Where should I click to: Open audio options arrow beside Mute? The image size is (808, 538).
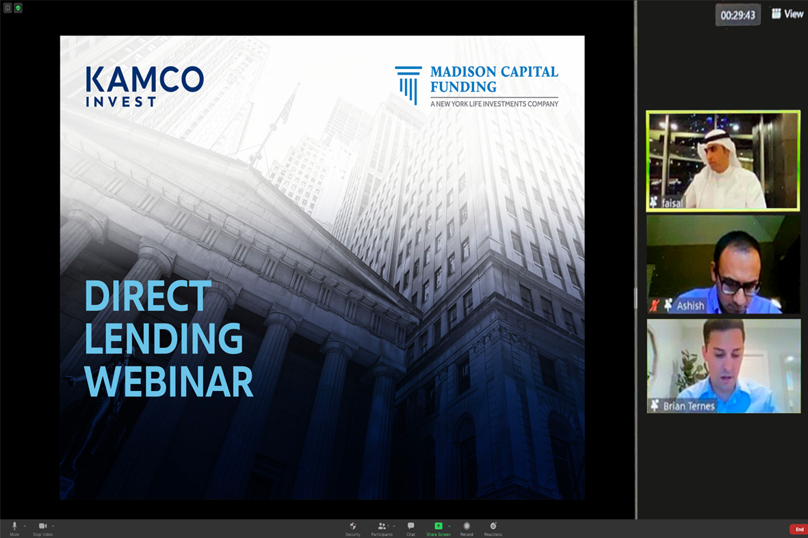pos(25,526)
